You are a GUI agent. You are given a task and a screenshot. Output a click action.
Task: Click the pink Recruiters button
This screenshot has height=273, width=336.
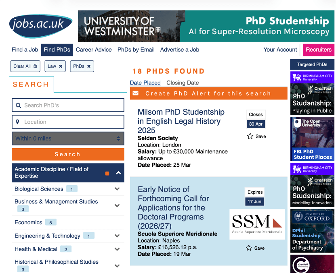pyautogui.click(x=319, y=50)
